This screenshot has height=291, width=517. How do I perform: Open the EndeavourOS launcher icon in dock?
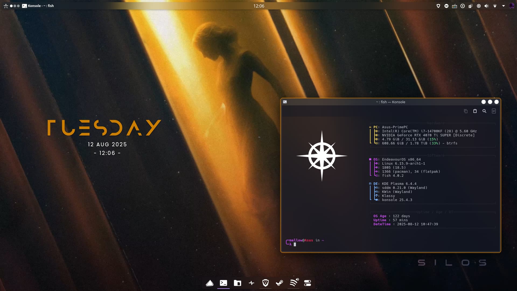point(209,283)
